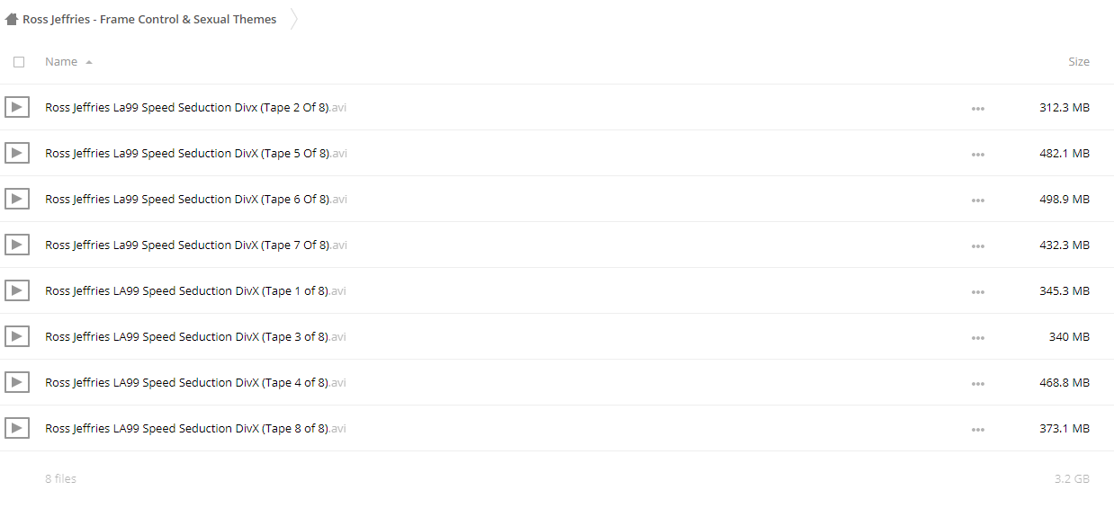The height and width of the screenshot is (508, 1114).
Task: Play the Tape 7 of 8 video icon
Action: [16, 245]
